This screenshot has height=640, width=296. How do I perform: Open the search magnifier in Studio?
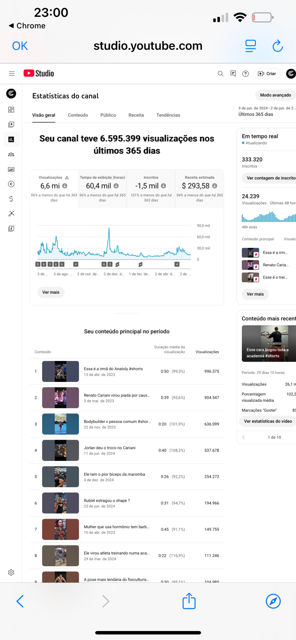[x=220, y=73]
